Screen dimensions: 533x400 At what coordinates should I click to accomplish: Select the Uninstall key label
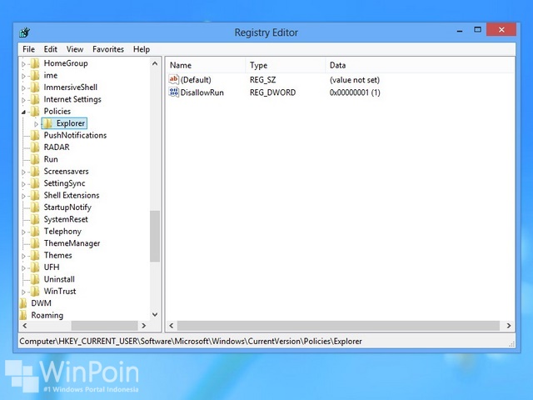coord(59,279)
